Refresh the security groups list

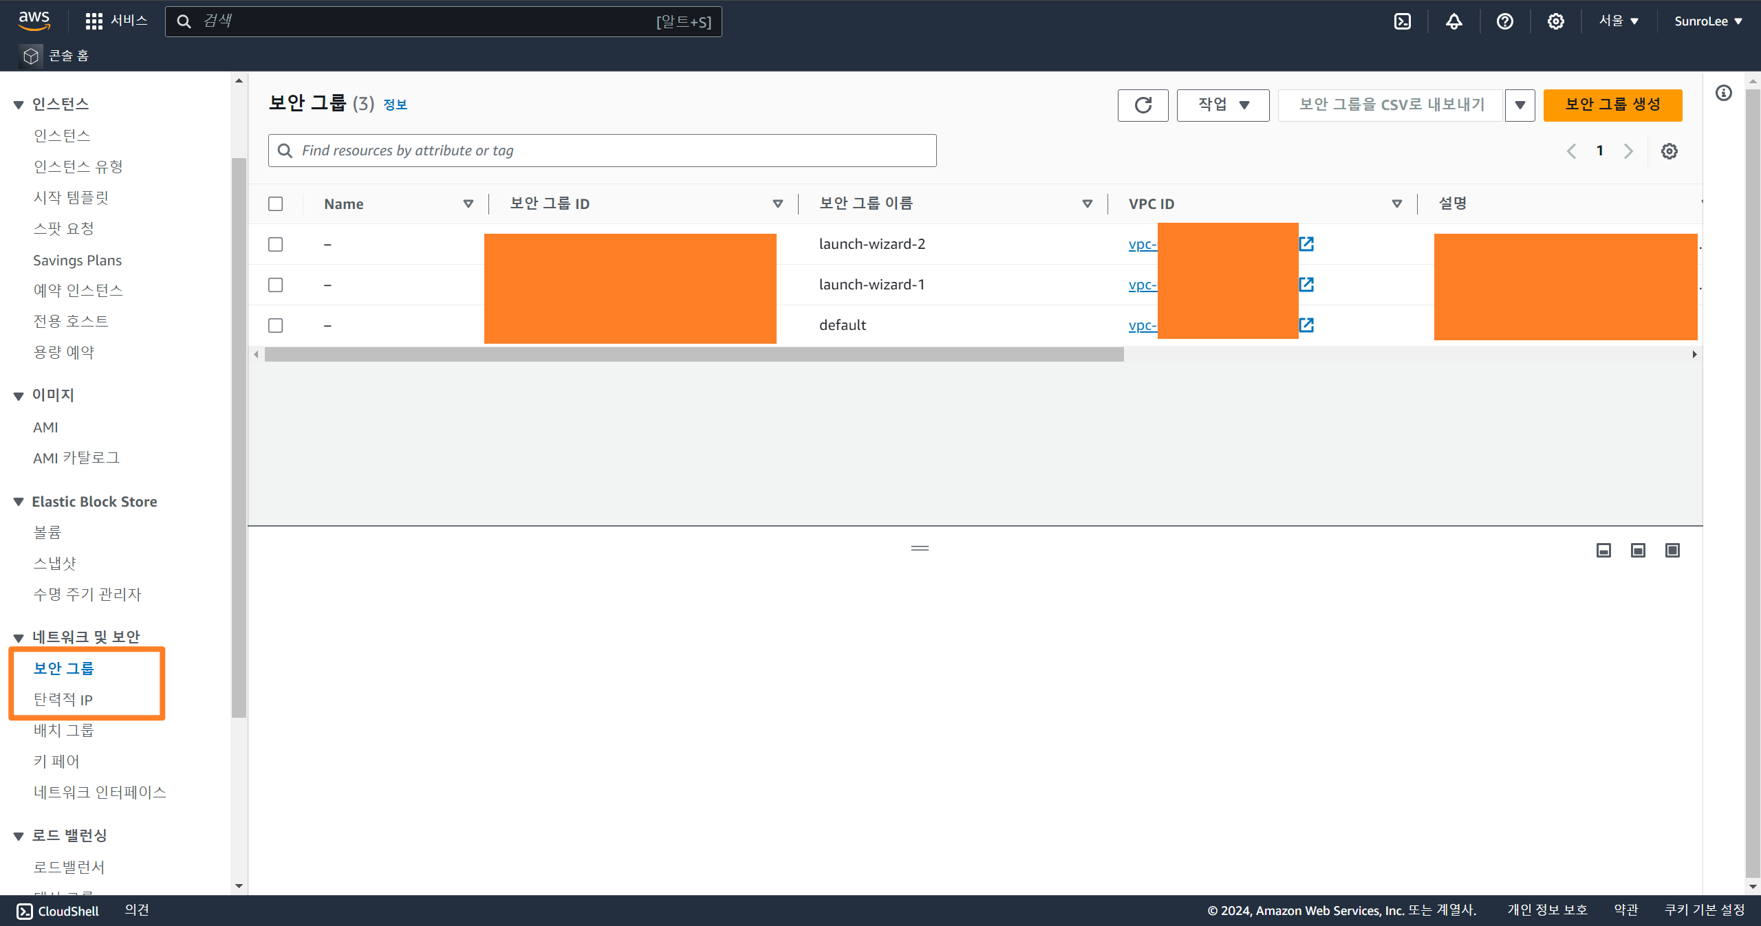pyautogui.click(x=1143, y=105)
